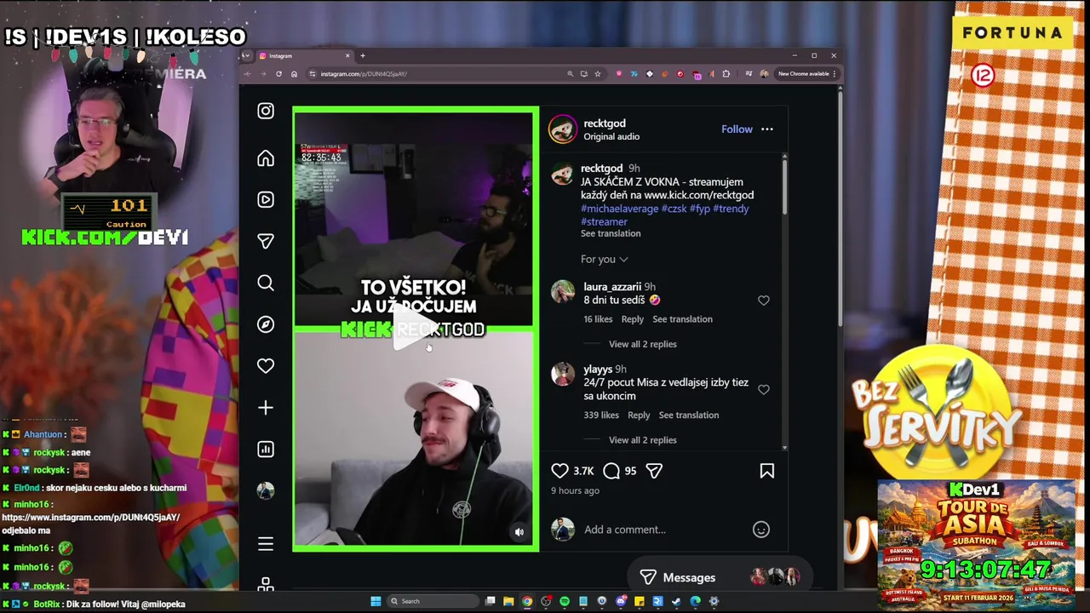Go back in Chrome

click(248, 74)
